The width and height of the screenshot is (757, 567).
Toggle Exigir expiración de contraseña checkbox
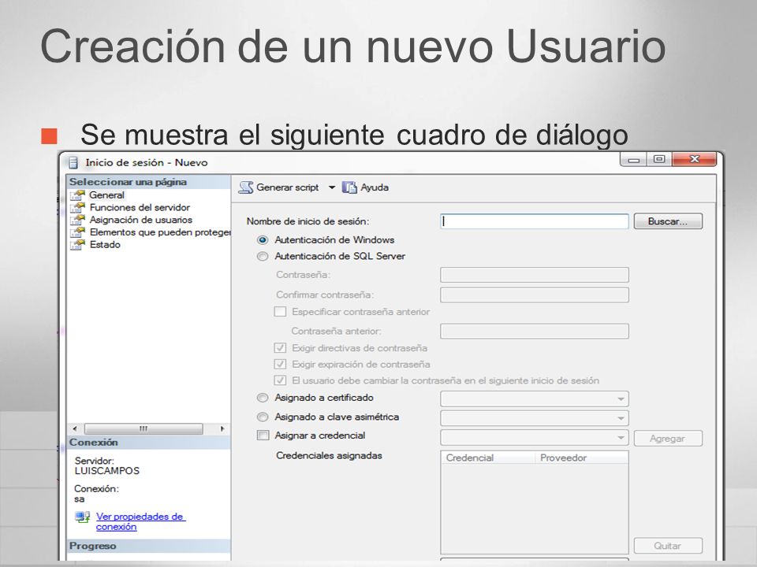click(280, 365)
